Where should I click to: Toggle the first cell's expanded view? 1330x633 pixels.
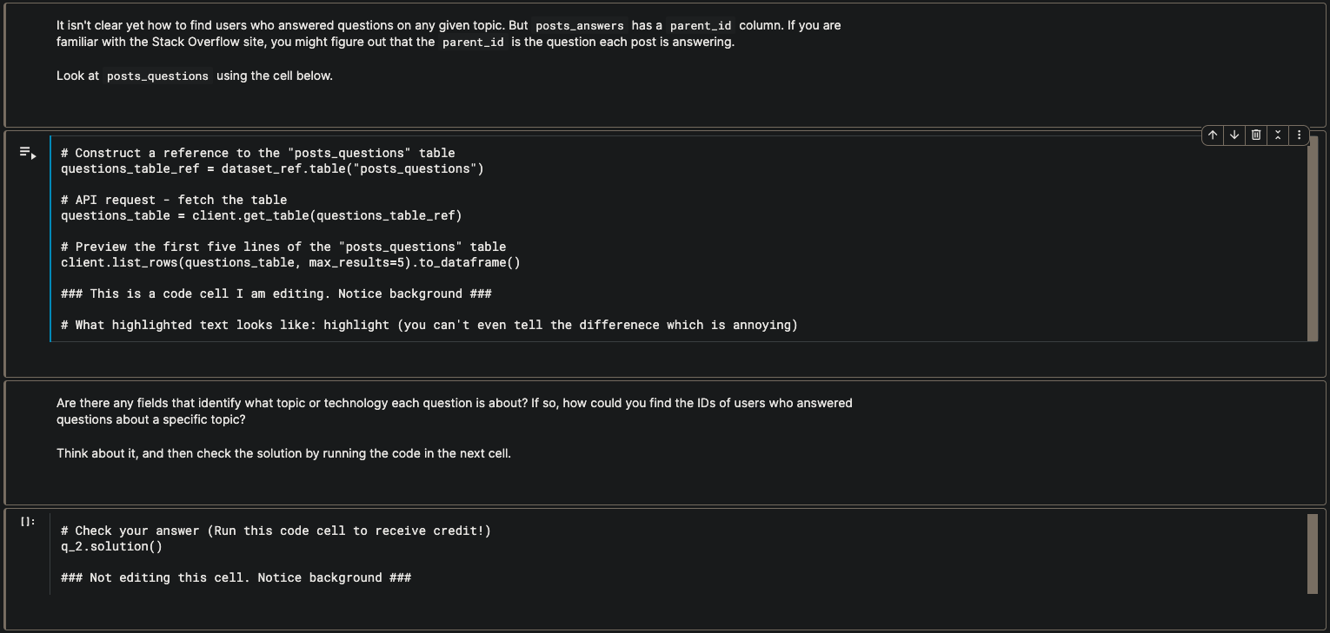tap(1278, 135)
